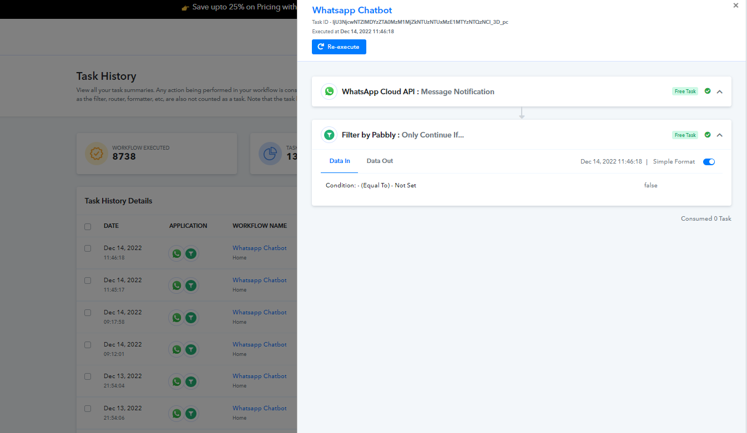
Task: Open Whatsapp Chatbot workflow for Dec 14 09:12:01
Action: [x=260, y=344]
